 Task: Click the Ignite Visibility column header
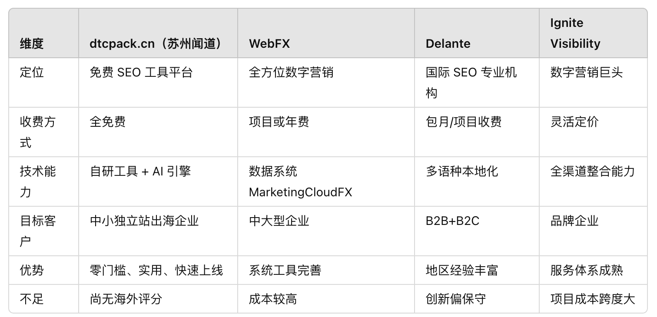pyautogui.click(x=575, y=33)
